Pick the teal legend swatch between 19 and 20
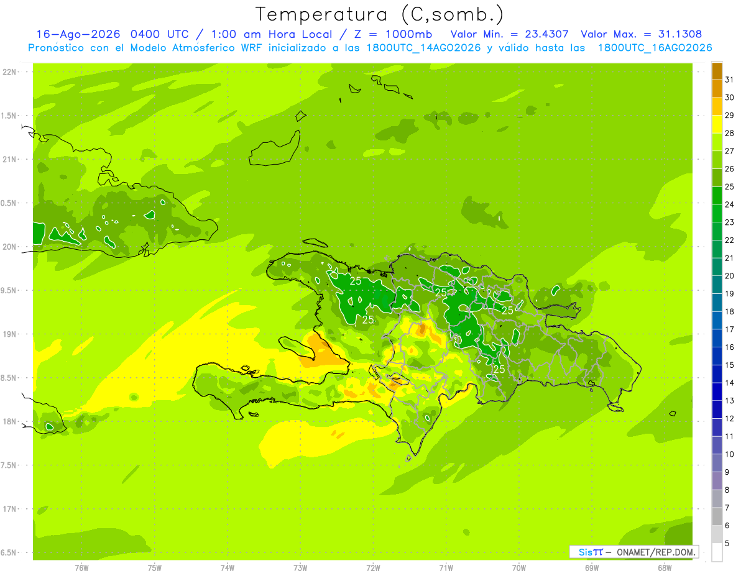This screenshot has height=576, width=746. click(717, 285)
